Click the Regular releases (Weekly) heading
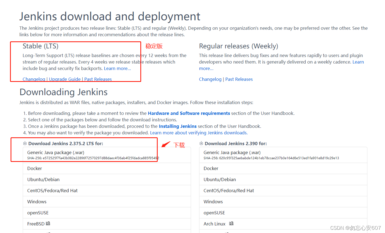The height and width of the screenshot is (233, 385). [239, 46]
